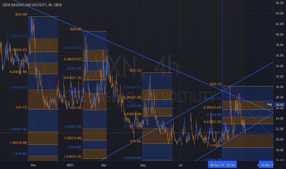Click the 0.618(24.40) level label
The image size is (286, 169).
[133, 114]
